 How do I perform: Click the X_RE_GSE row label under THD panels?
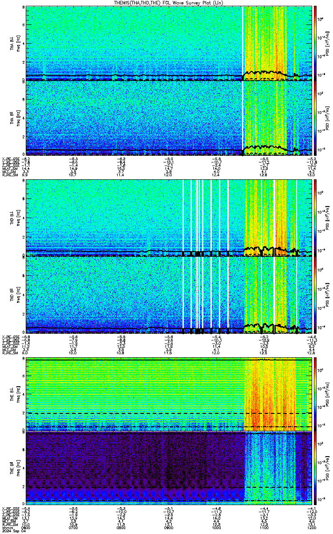pos(11,336)
